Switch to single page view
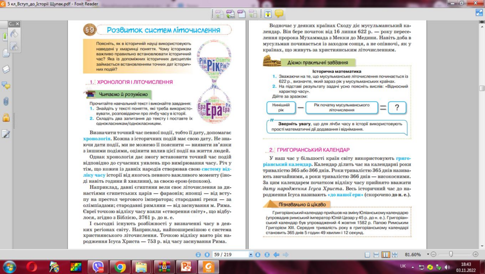The width and height of the screenshot is (485, 274). [367, 254]
